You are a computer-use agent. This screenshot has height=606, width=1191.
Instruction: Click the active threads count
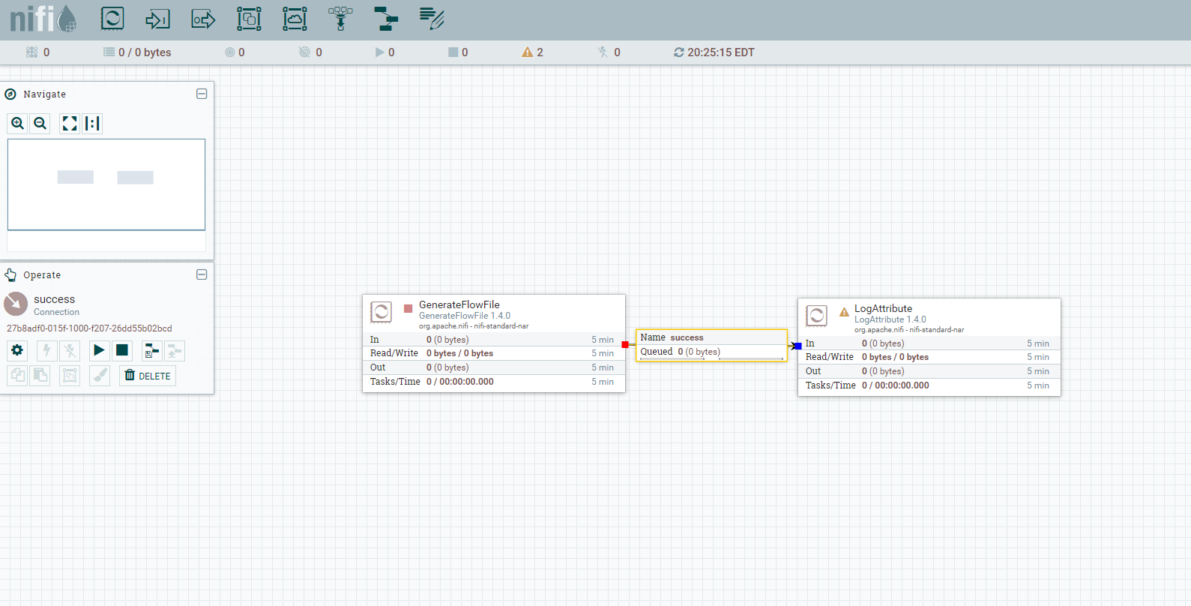pos(37,52)
